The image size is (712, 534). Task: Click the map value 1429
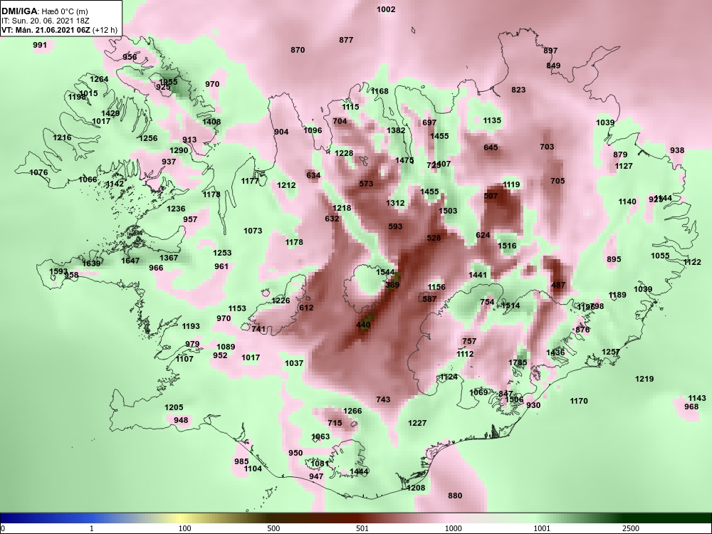click(x=110, y=113)
